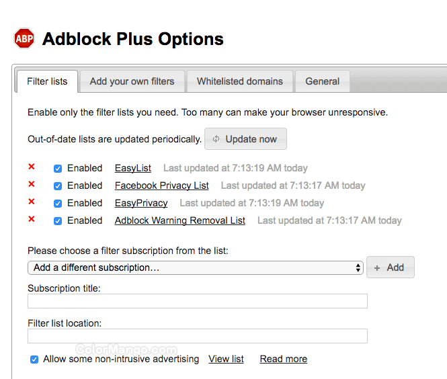Disable the EasyList Enabled checkbox
The image size is (447, 379).
click(x=58, y=169)
